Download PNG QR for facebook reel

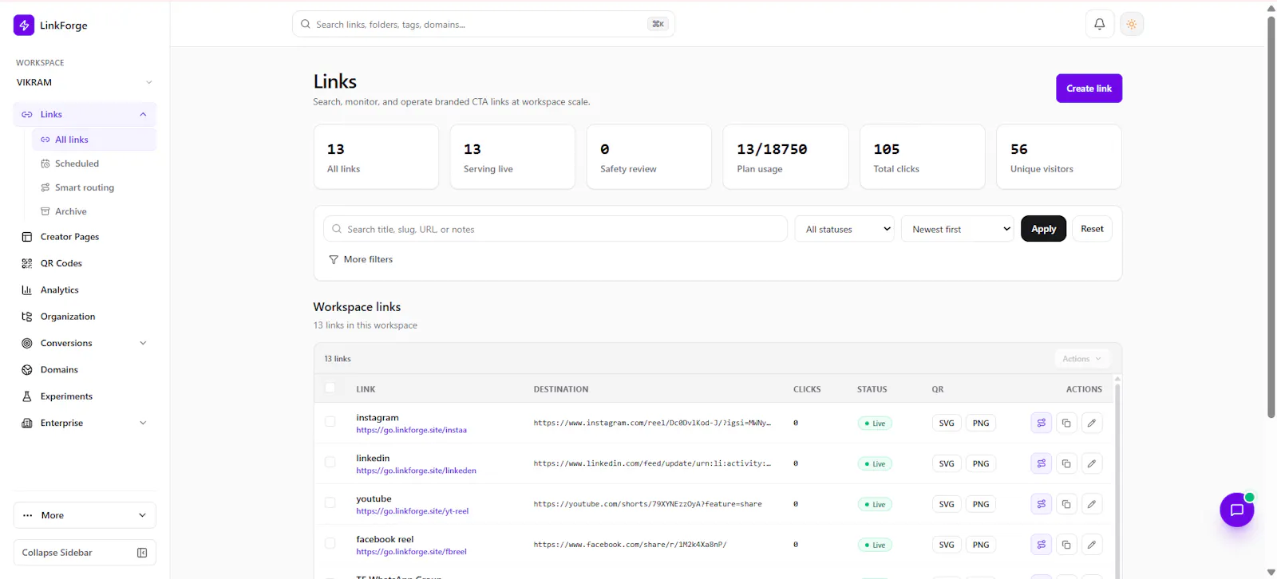pyautogui.click(x=981, y=546)
